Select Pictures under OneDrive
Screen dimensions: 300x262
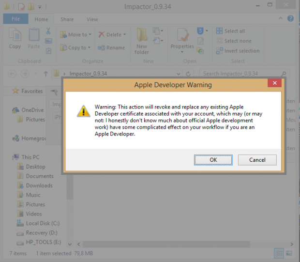pos(31,119)
